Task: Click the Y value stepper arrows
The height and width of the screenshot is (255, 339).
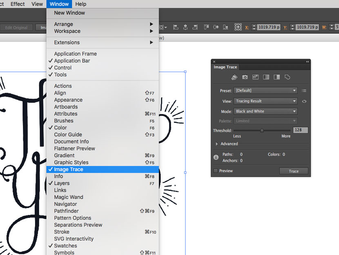Action: tap(292, 27)
